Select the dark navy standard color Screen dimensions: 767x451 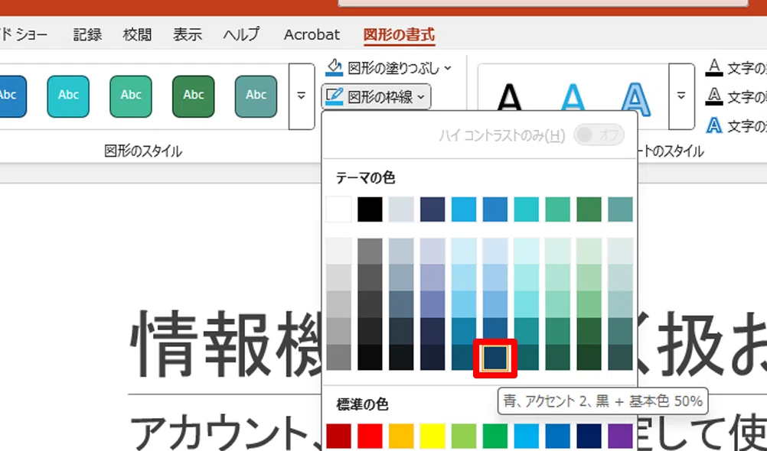pyautogui.click(x=589, y=436)
